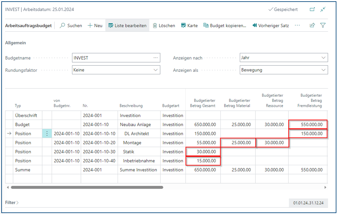Screen dimensions: 338x214
Task: Click the Inbetriebnahme description cell
Action: 139,161
